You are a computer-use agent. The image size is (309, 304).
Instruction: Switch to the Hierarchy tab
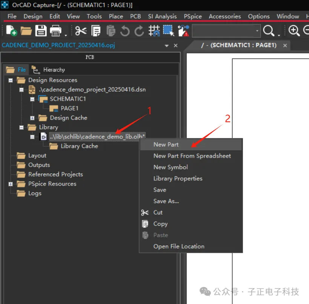tap(48, 70)
